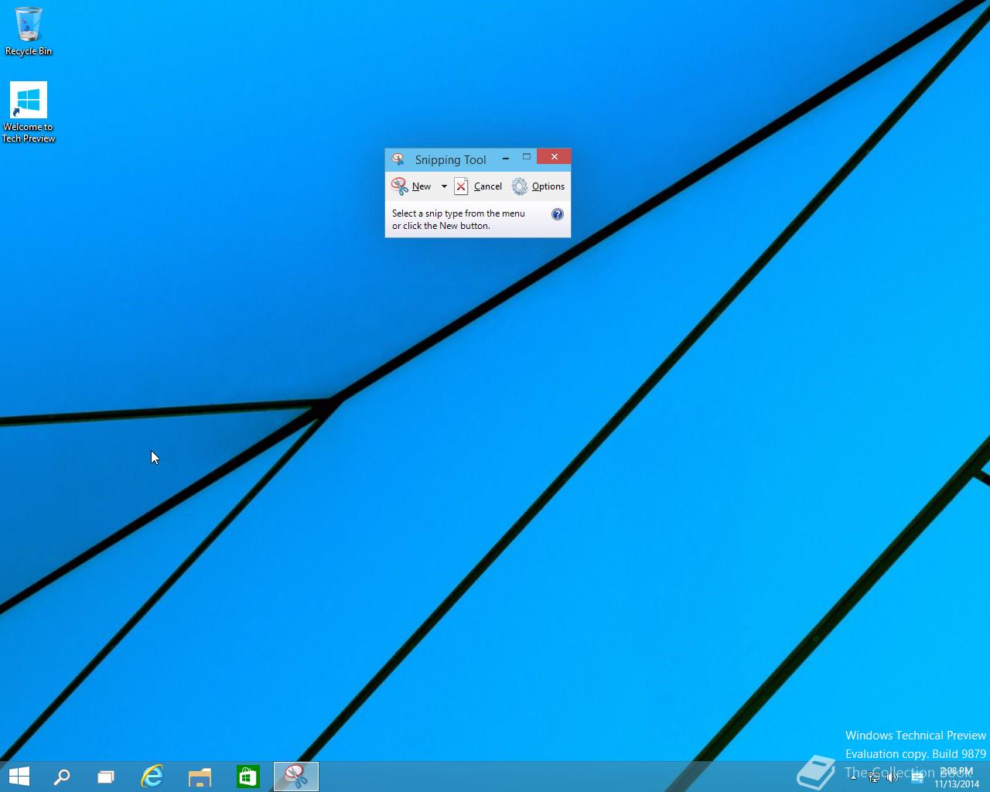Open notifications from the tray icon
Viewport: 990px width, 792px height.
tap(917, 777)
